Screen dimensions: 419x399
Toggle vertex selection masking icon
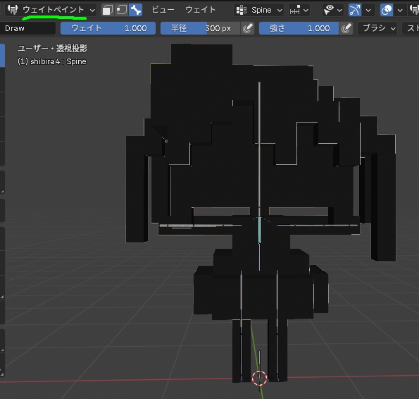click(x=122, y=10)
